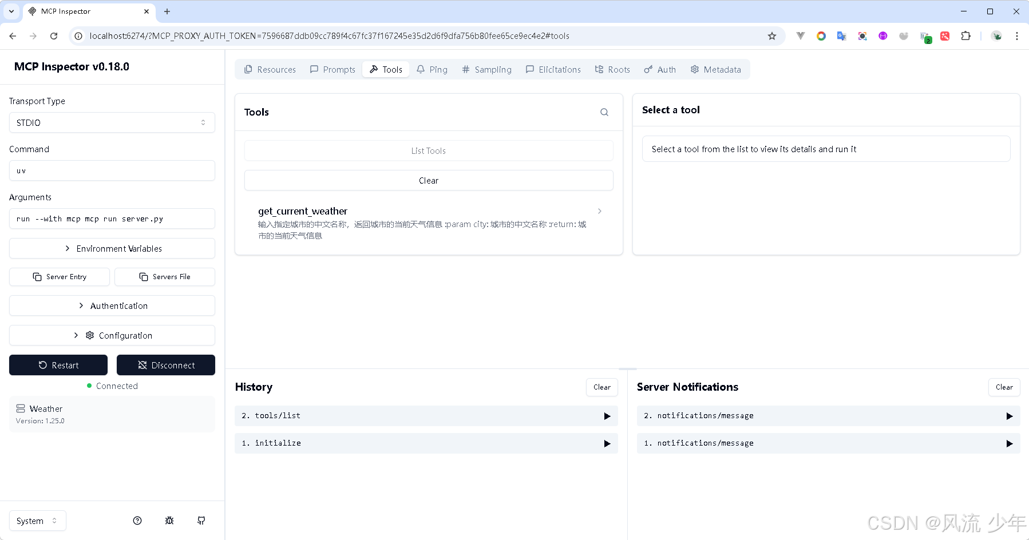Click the address bar URL

click(329, 36)
